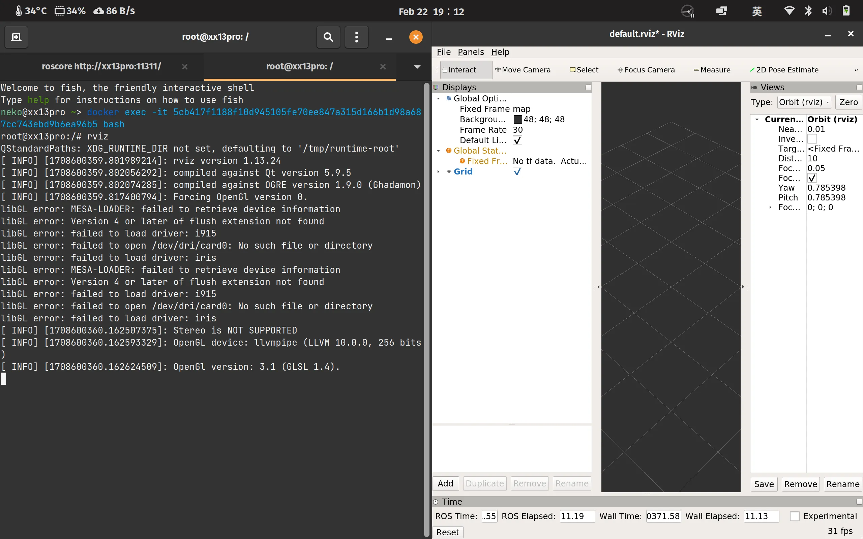Open the terminal search icon

click(x=327, y=37)
